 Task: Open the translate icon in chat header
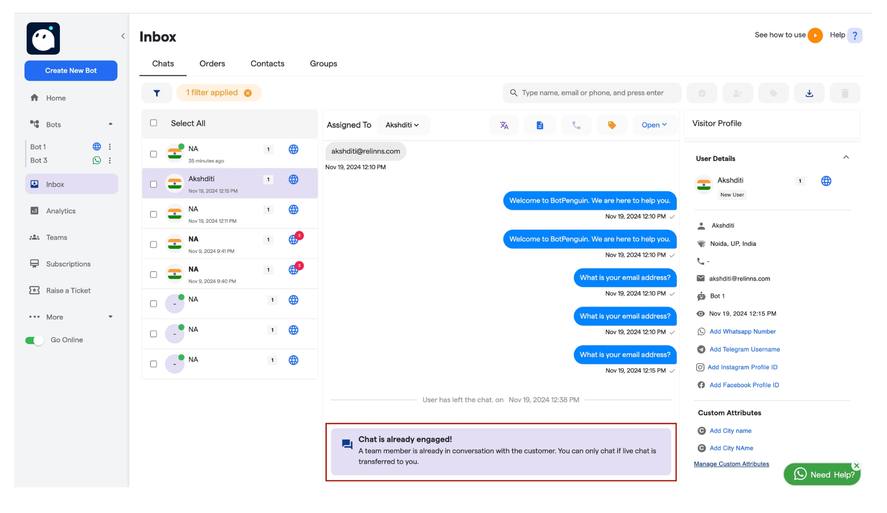(504, 125)
